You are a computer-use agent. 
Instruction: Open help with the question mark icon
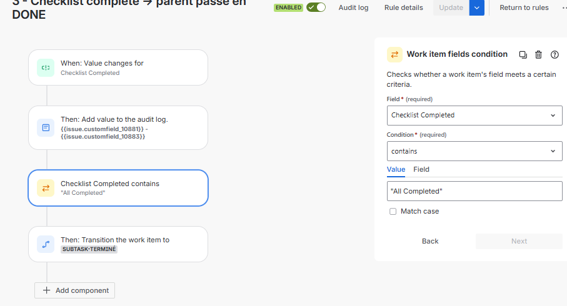click(x=554, y=54)
